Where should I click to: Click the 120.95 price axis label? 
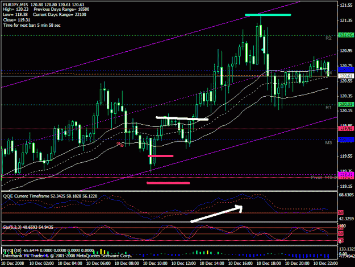click(x=346, y=51)
